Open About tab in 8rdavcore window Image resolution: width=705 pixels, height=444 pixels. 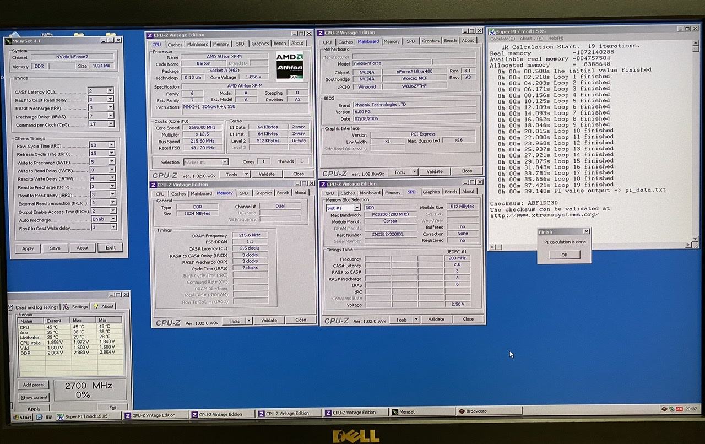point(104,306)
